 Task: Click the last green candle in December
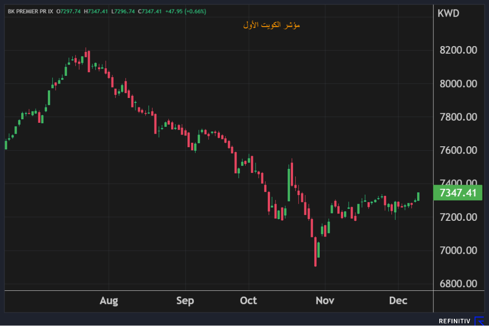[418, 196]
